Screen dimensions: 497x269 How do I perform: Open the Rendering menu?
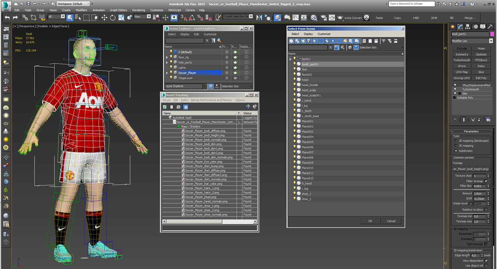[x=139, y=10]
